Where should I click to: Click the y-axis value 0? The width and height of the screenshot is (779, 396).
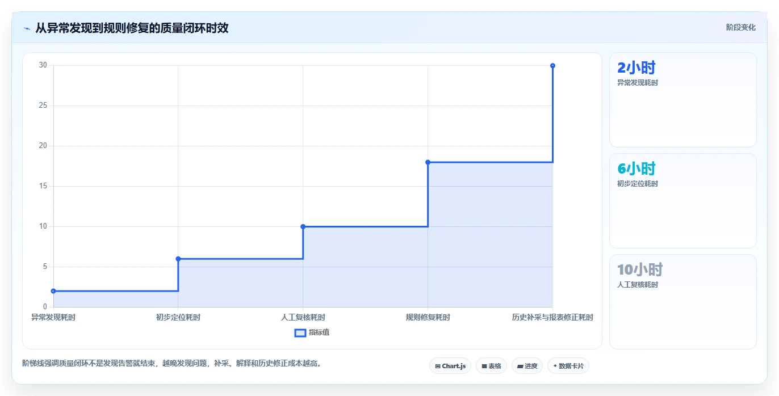(45, 307)
